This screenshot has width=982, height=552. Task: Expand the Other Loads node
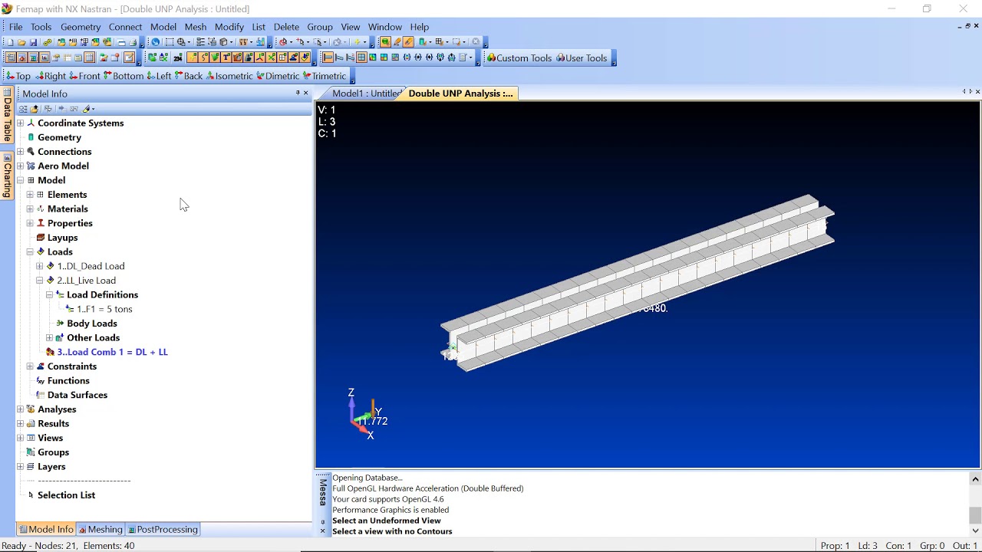49,337
